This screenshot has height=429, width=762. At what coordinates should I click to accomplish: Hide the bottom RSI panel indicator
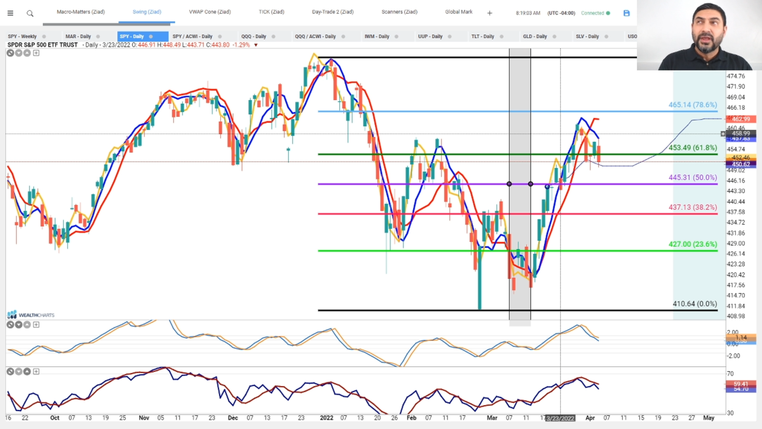click(x=10, y=371)
